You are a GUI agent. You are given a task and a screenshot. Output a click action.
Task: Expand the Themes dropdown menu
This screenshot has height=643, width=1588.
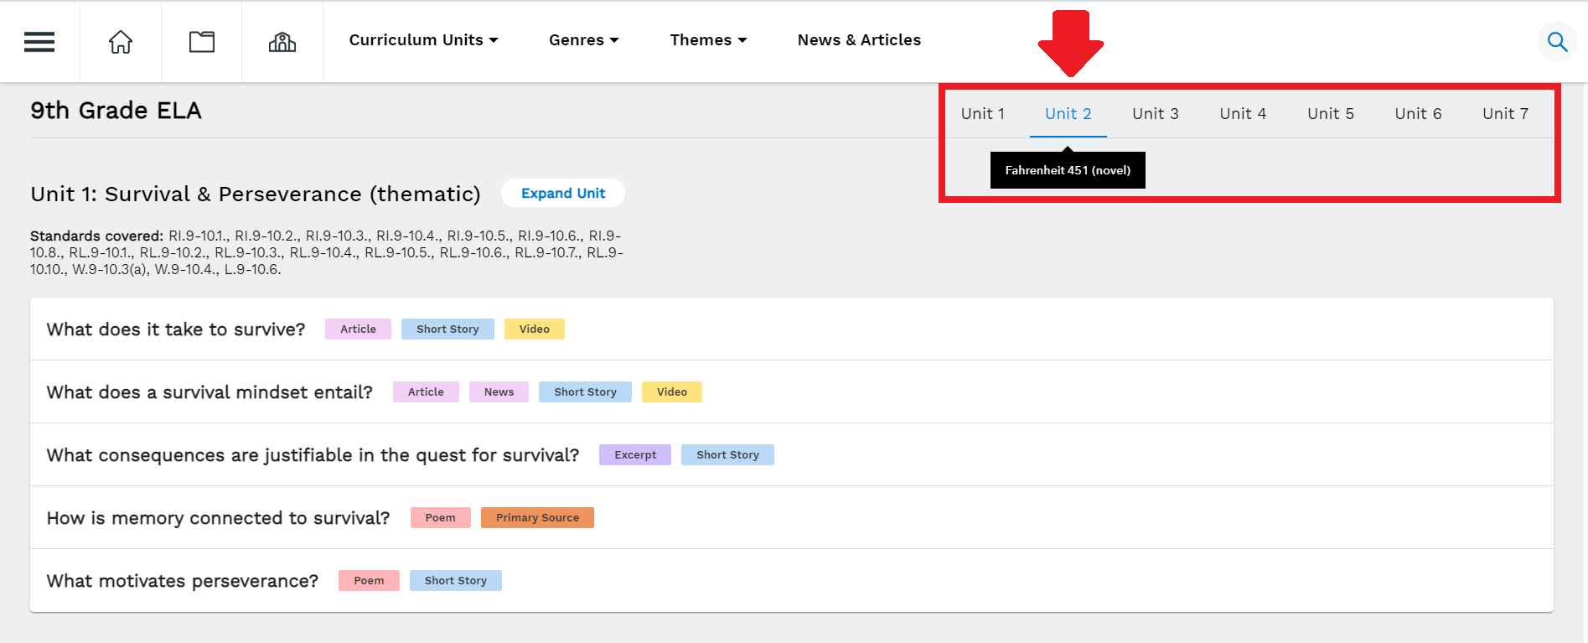point(708,40)
